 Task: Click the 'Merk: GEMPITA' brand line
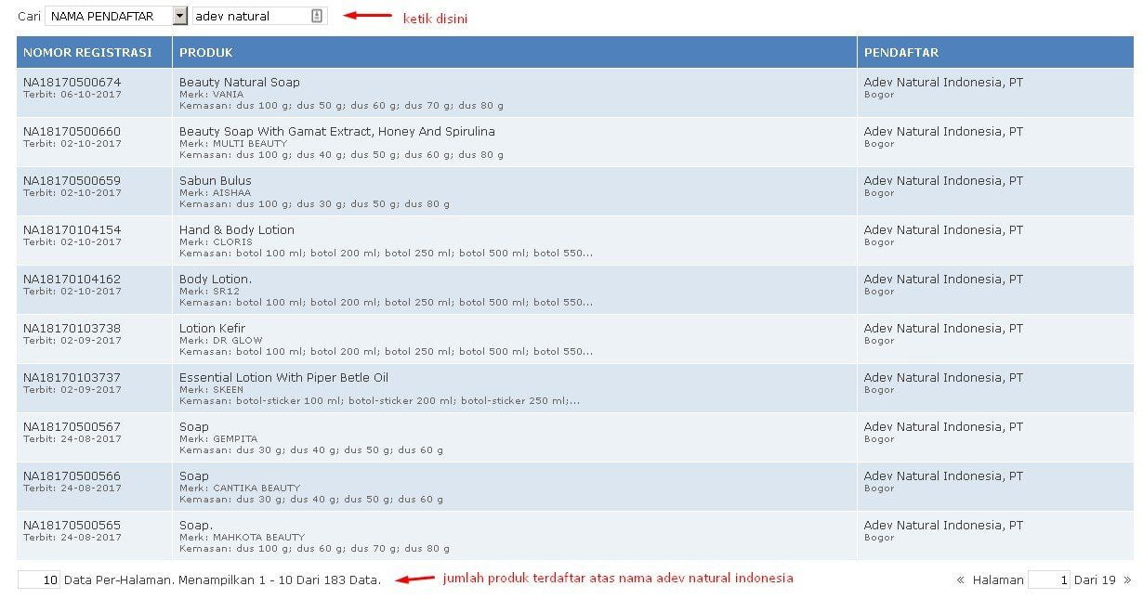218,439
